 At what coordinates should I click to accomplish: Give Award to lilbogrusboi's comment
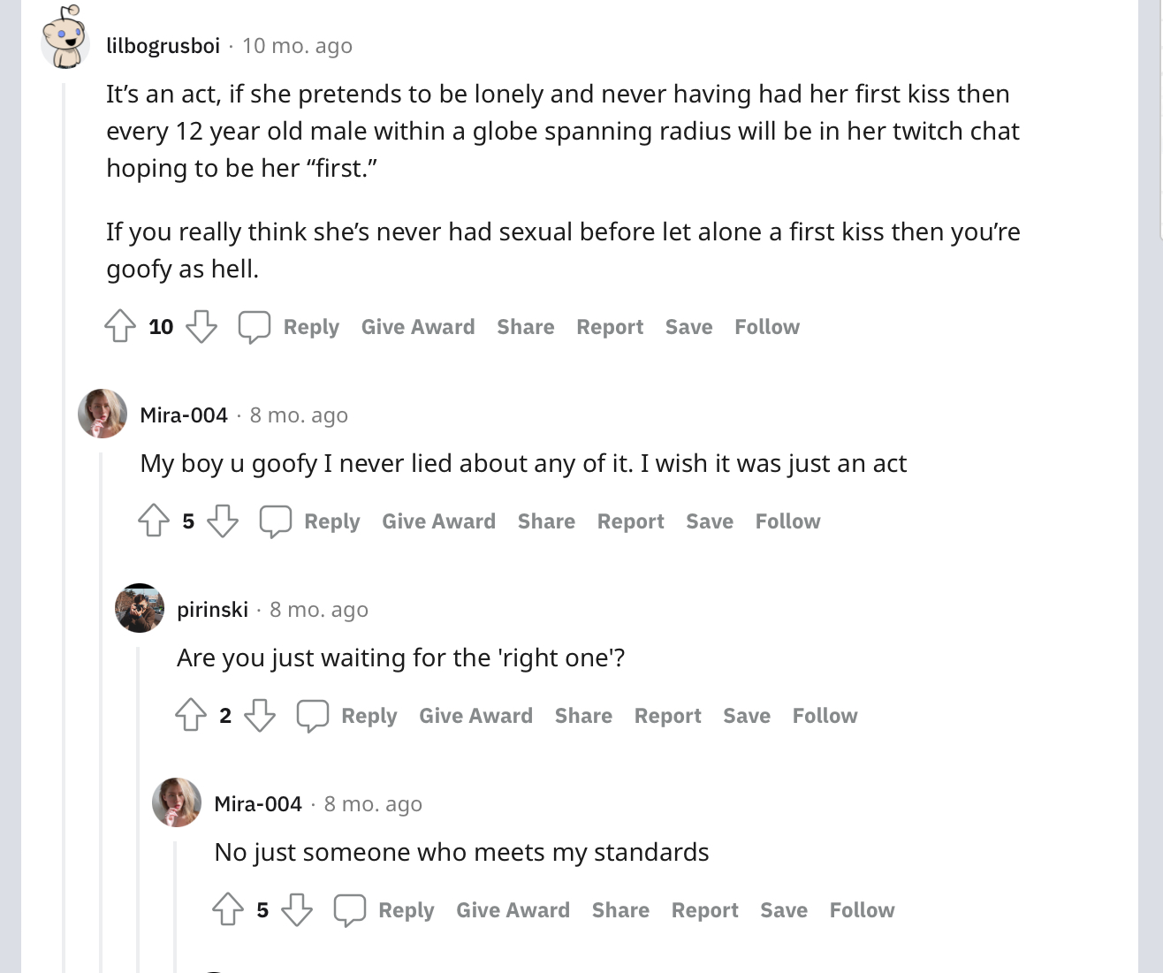pos(418,327)
